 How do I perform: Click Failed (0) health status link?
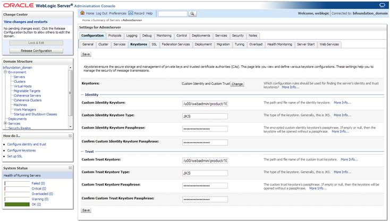(38, 183)
